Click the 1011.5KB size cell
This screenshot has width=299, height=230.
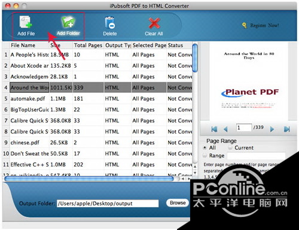[61, 87]
